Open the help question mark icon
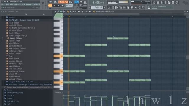This screenshot has height=106, width=189. 165,2
